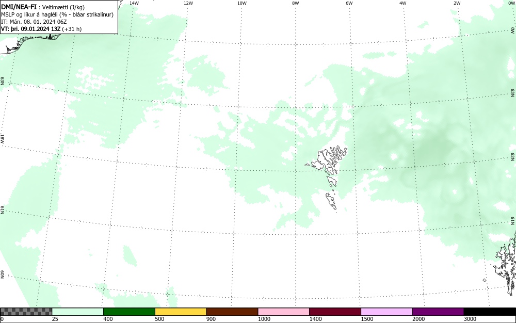Select the brown 900–1000 legend swatch
Viewport: 516px width, 323px height.
point(232,312)
